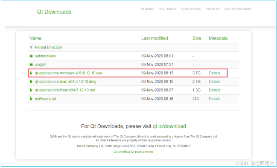Click the date 09-Nov-2020 08:01
Viewport: 277px width, 168px height.
pos(157,56)
